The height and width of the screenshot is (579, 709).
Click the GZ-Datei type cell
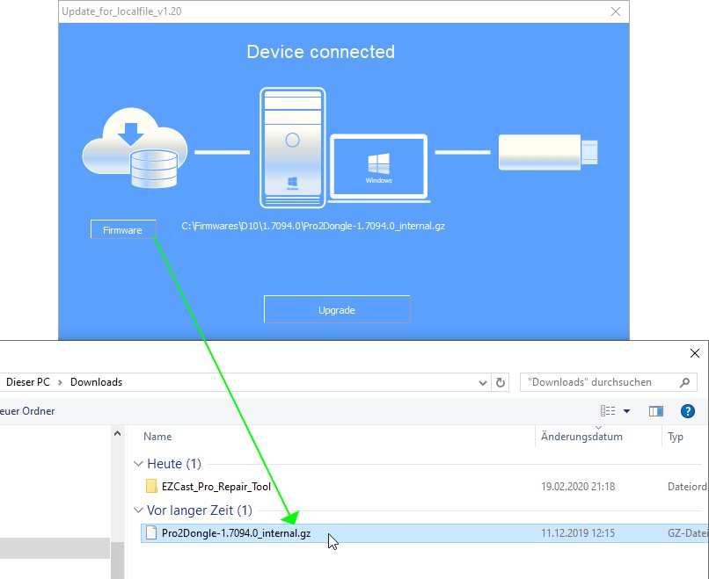point(687,533)
